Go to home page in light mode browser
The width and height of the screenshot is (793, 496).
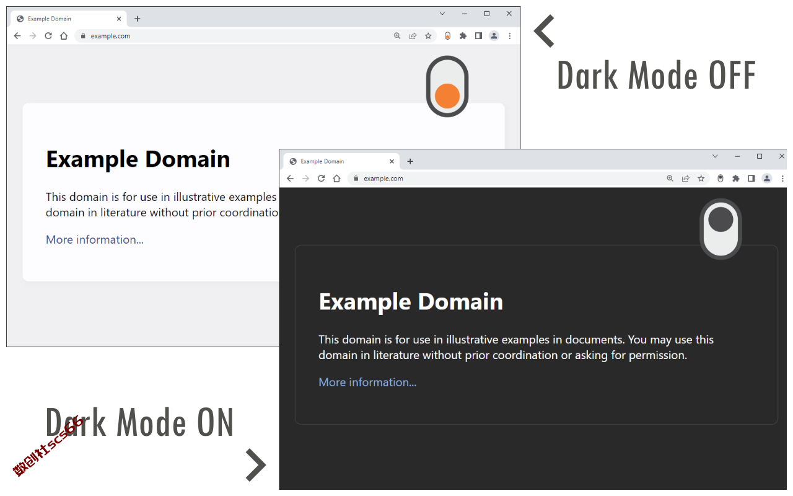pos(64,36)
